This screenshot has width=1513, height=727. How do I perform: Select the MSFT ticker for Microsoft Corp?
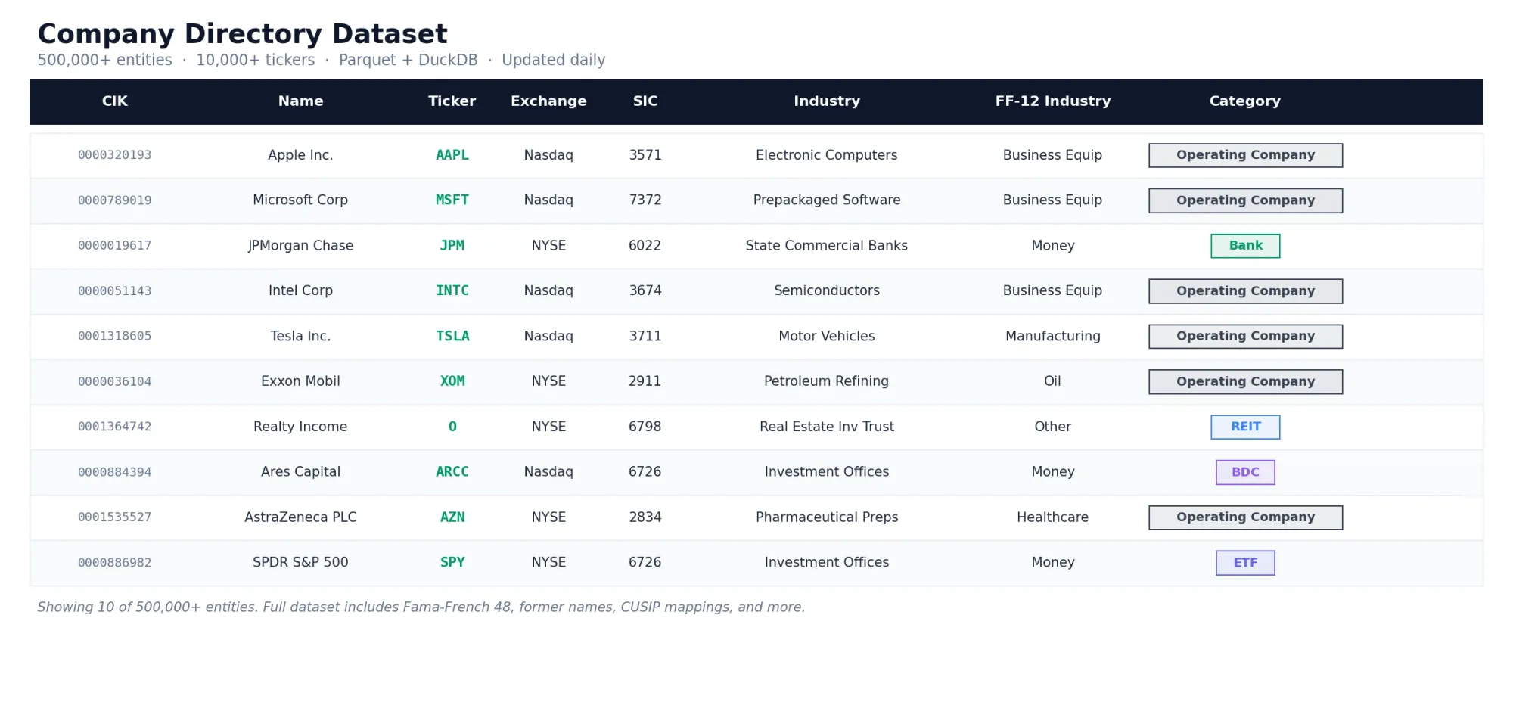452,200
